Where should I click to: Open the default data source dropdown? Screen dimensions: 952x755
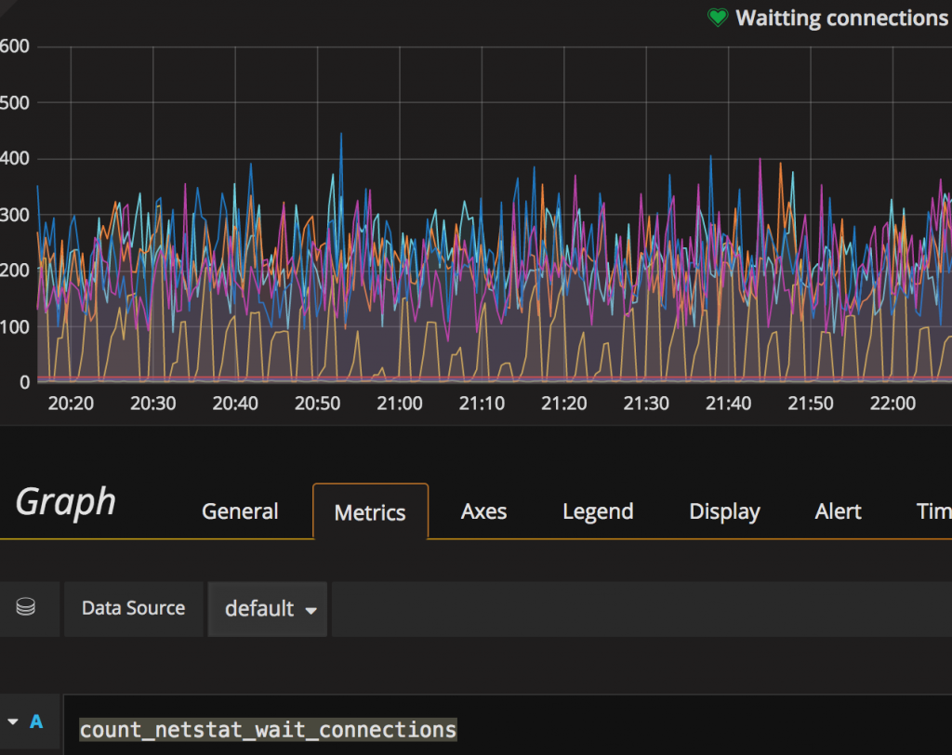[268, 609]
